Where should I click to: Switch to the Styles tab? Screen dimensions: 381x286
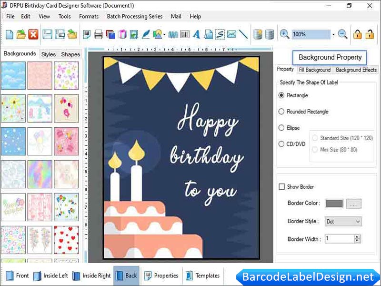(48, 54)
